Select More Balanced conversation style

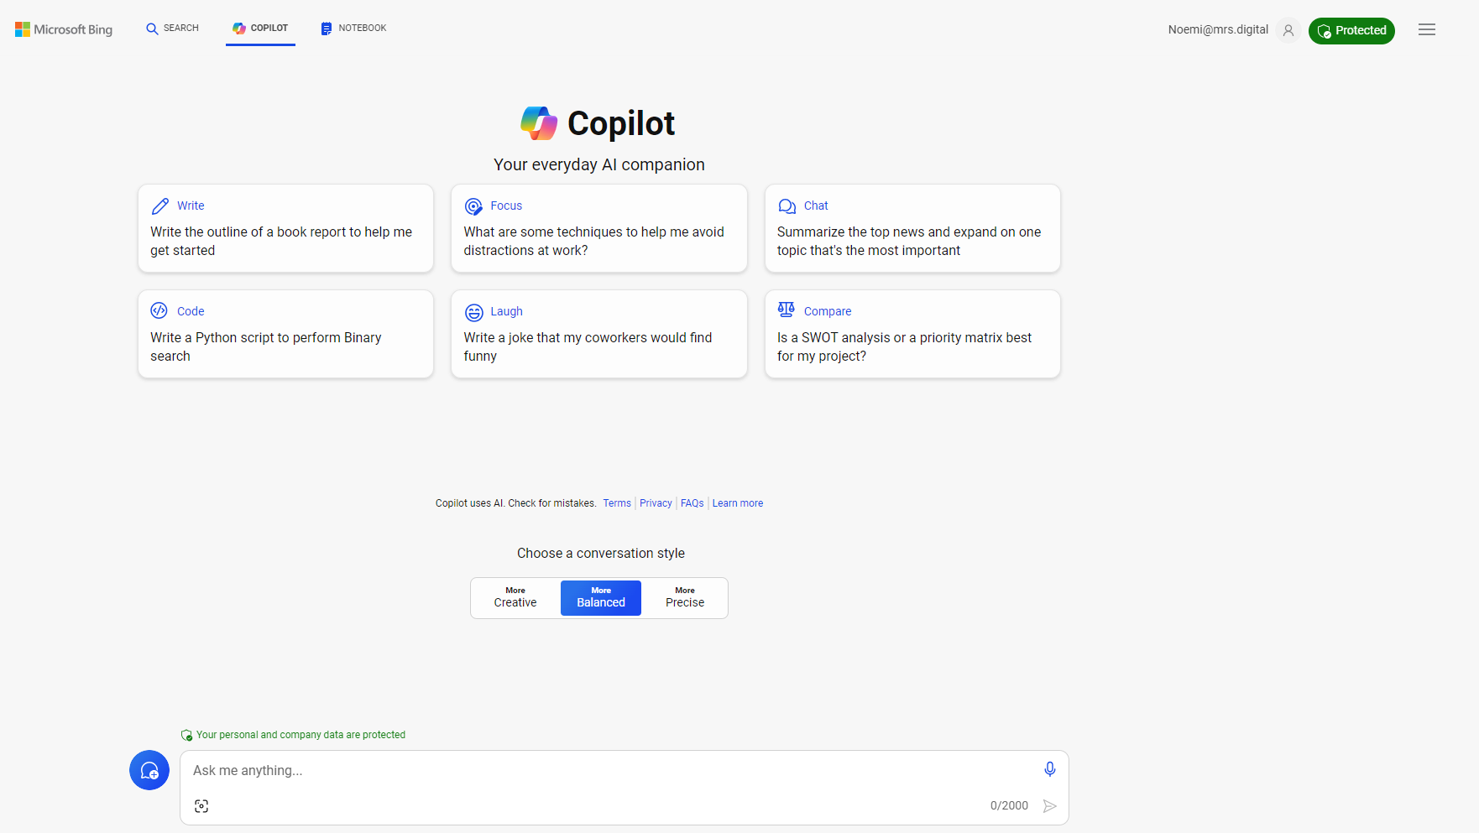[x=601, y=597]
